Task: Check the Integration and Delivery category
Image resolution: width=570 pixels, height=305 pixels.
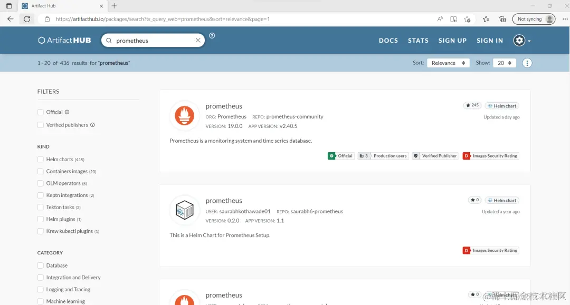Action: pos(40,278)
